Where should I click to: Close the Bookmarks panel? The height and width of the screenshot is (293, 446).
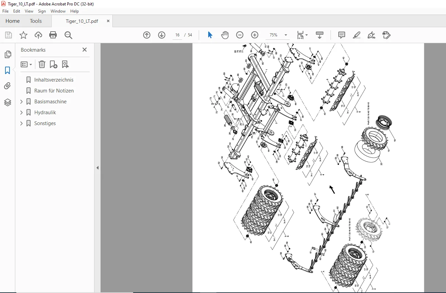(85, 50)
